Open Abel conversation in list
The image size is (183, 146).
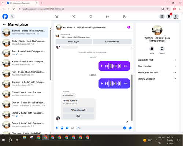tap(25, 53)
